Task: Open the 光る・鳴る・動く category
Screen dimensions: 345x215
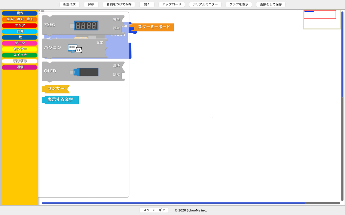Action: (20, 19)
